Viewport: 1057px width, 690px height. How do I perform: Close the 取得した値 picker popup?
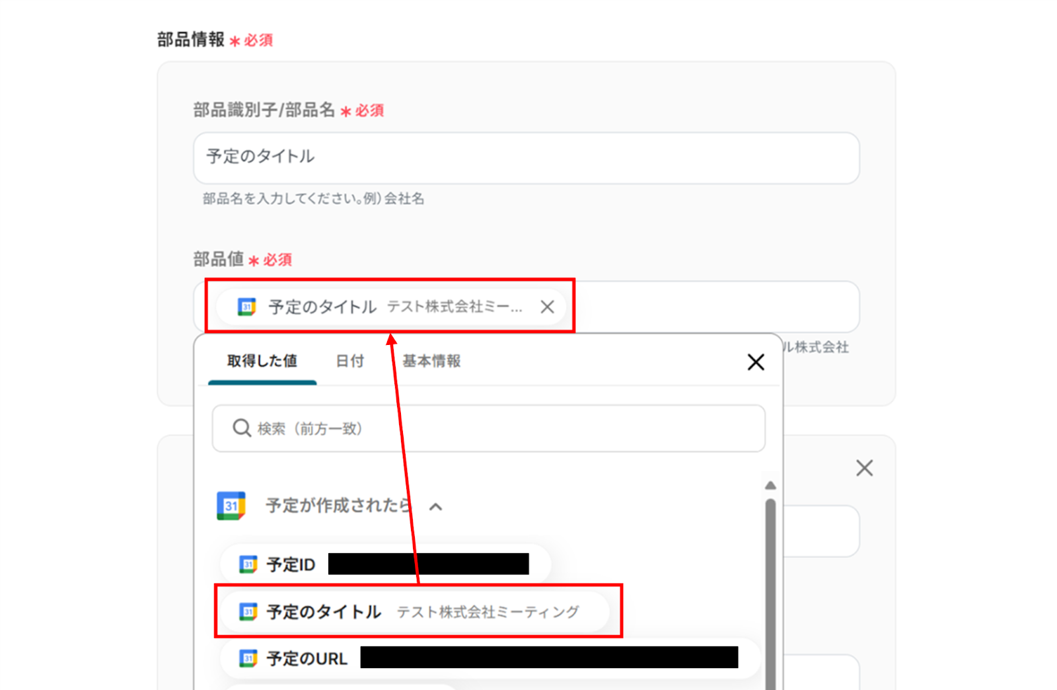(756, 362)
